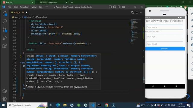193x108 pixels.
Task: Open changes for App.js via compare icon
Action: pos(132,12)
